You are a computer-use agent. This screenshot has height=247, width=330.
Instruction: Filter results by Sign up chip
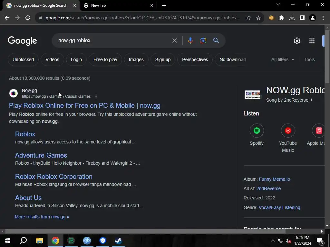[163, 59]
